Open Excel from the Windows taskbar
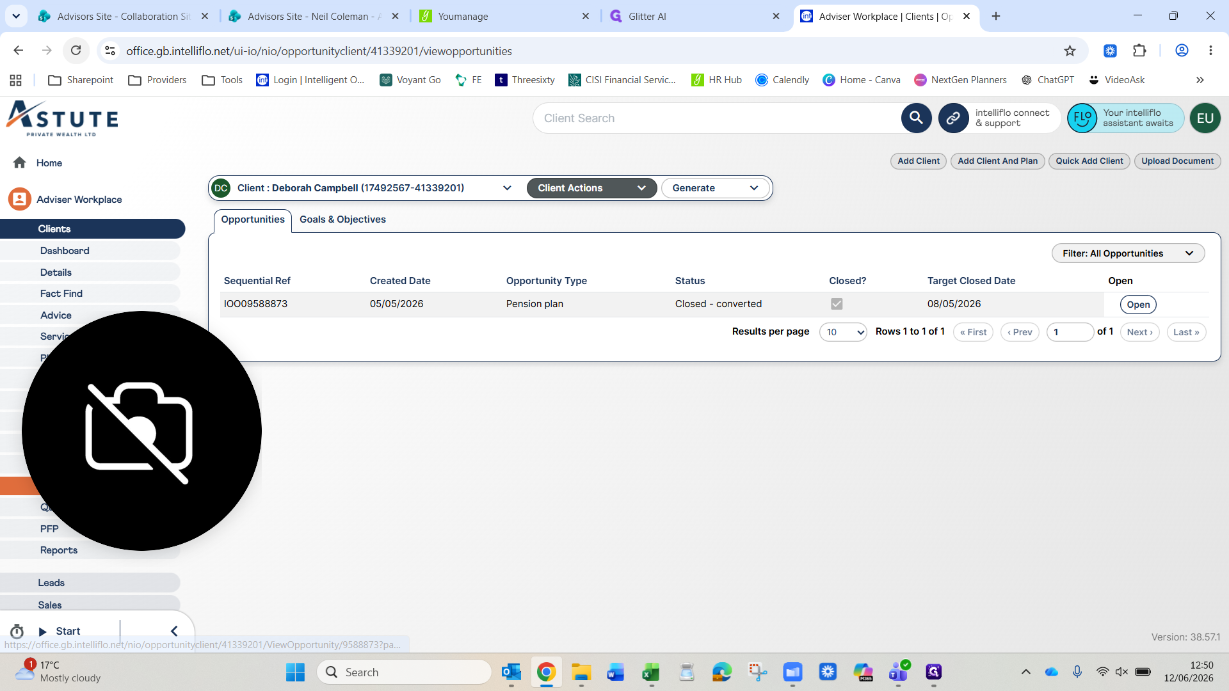1229x691 pixels. point(651,672)
